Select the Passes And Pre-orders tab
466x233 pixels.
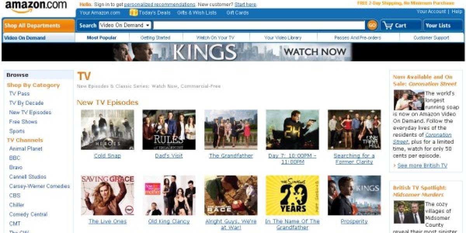[x=358, y=38]
